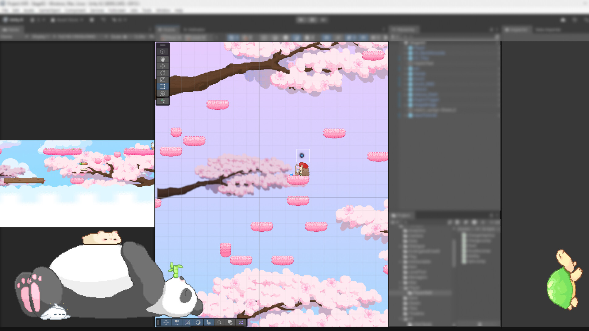Select the Hand tool in the scene overlay

click(x=163, y=59)
